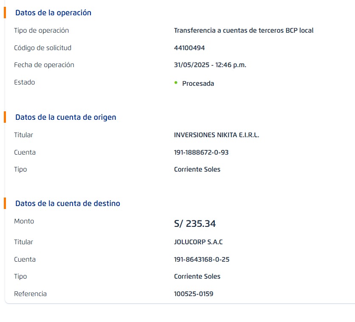
Task: Click the Código de solicitud label
Action: (42, 48)
